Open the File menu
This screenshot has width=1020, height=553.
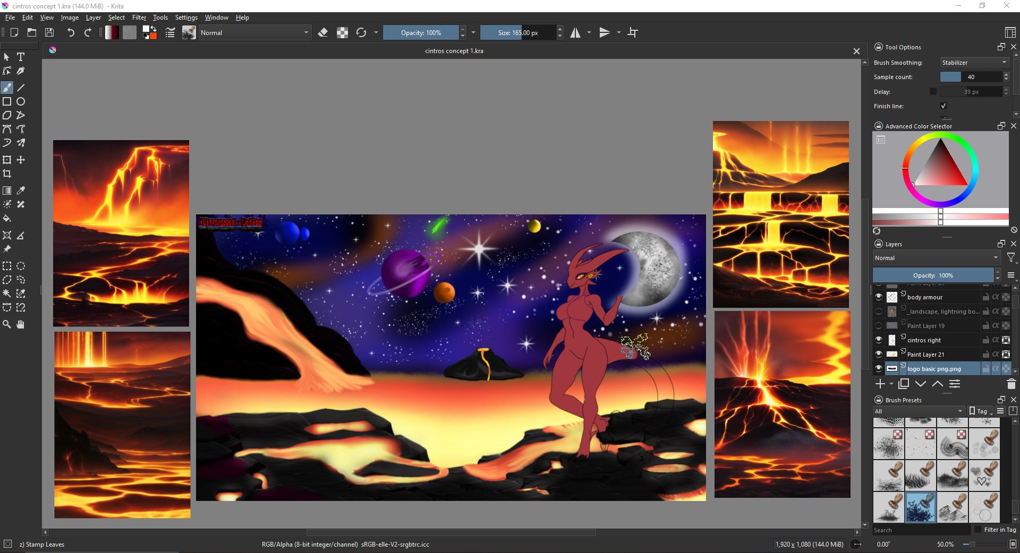click(x=10, y=18)
